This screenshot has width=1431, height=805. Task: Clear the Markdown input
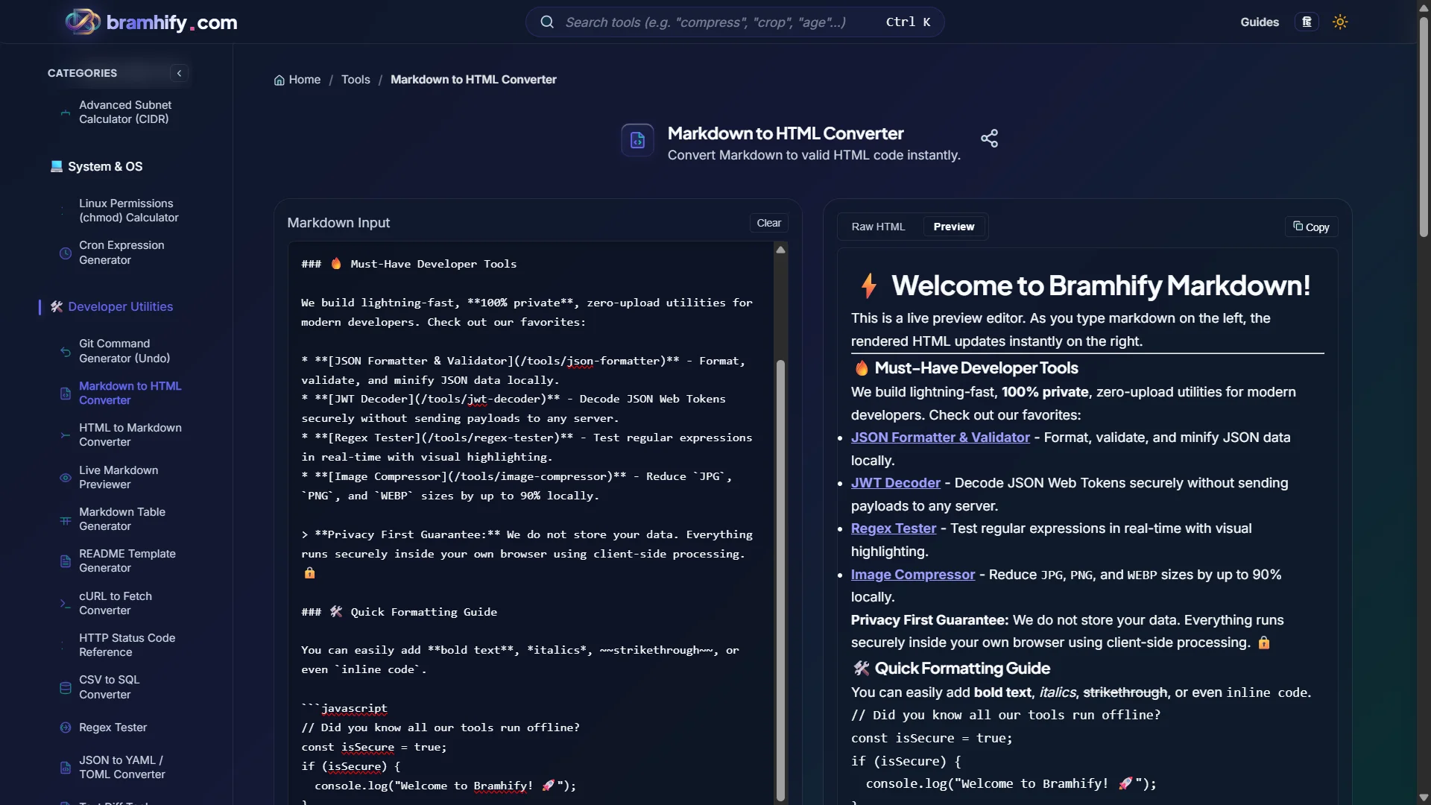pos(768,223)
